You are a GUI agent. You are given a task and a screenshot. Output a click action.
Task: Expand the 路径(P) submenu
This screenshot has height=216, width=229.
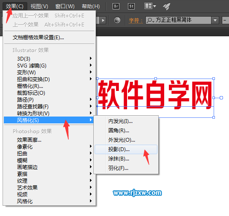pyautogui.click(x=49, y=99)
